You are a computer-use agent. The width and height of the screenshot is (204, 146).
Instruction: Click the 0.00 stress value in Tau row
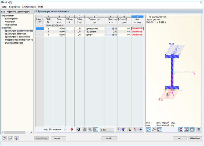(111, 32)
